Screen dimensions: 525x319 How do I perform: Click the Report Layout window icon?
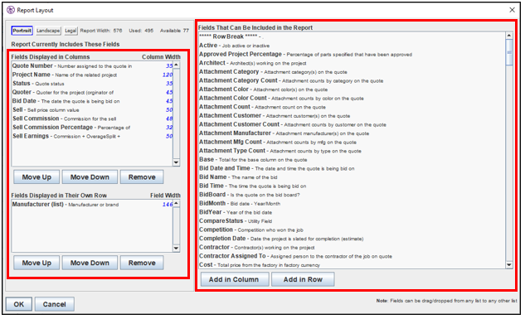pyautogui.click(x=11, y=10)
